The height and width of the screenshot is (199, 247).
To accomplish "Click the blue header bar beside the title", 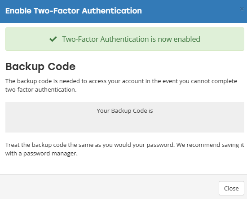I will click(189, 11).
